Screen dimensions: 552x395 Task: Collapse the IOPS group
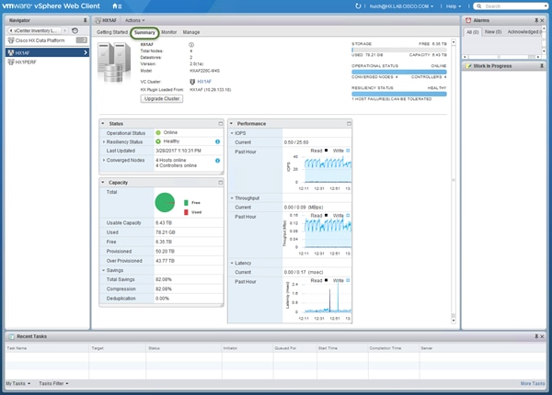tap(232, 133)
